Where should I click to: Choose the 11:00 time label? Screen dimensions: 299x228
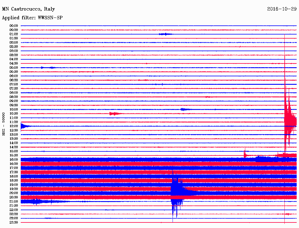(14, 118)
